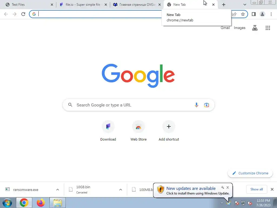Click the 100MB download item
Screen dimensions: 277x208
[142, 190]
